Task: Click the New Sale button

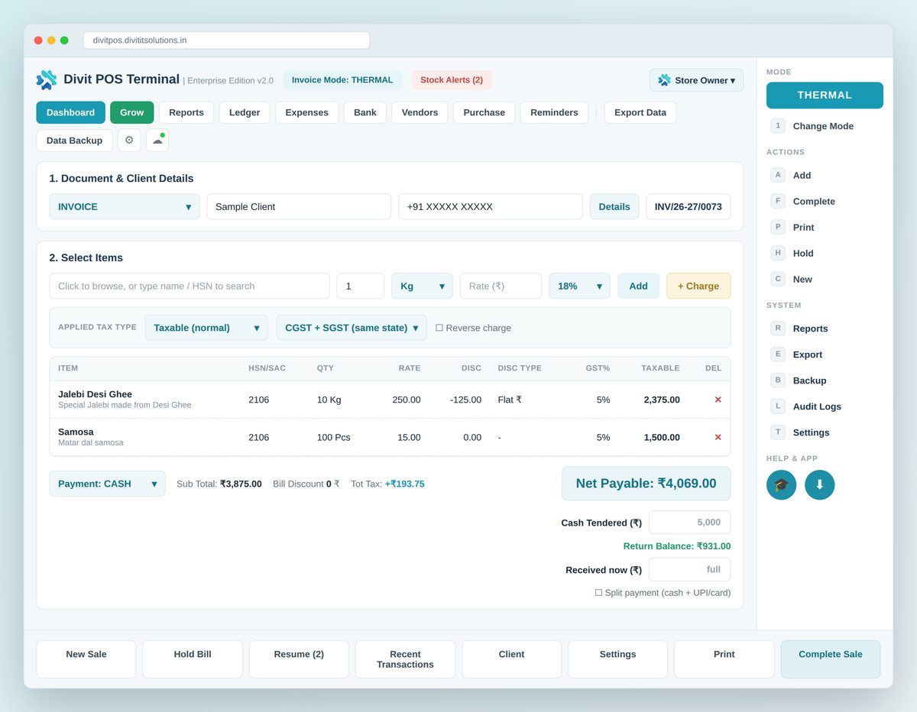Action: (x=86, y=659)
